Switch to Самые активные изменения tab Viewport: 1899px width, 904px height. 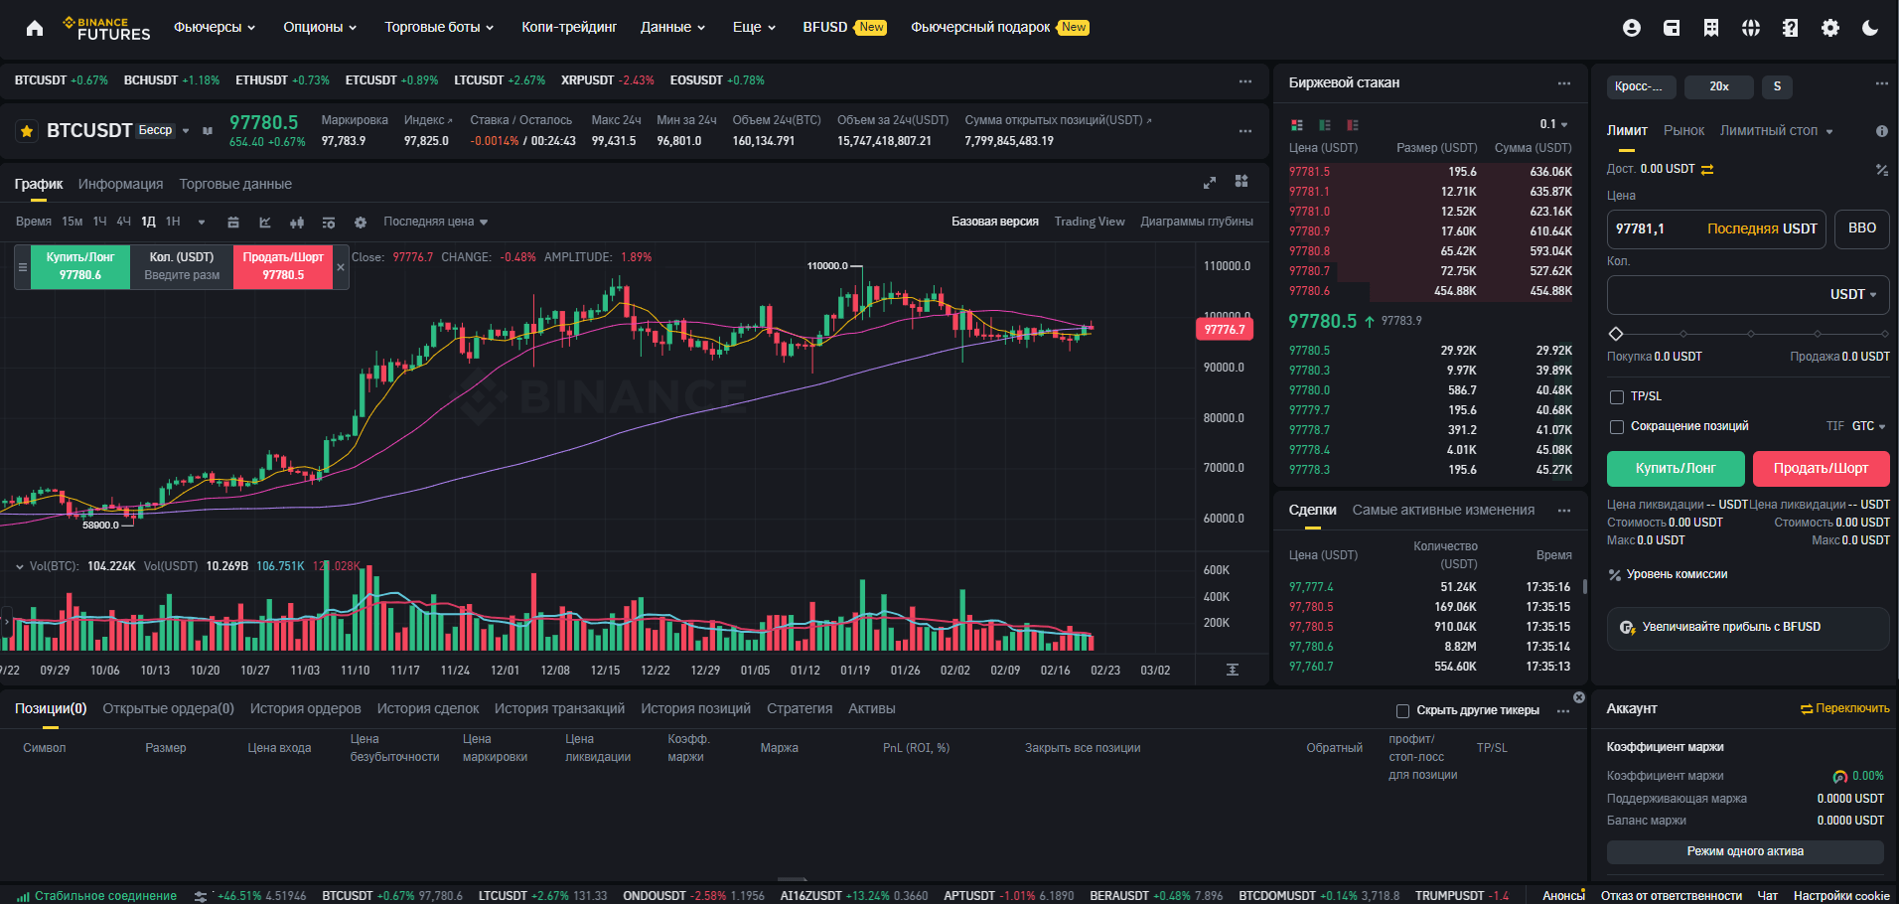pyautogui.click(x=1443, y=511)
